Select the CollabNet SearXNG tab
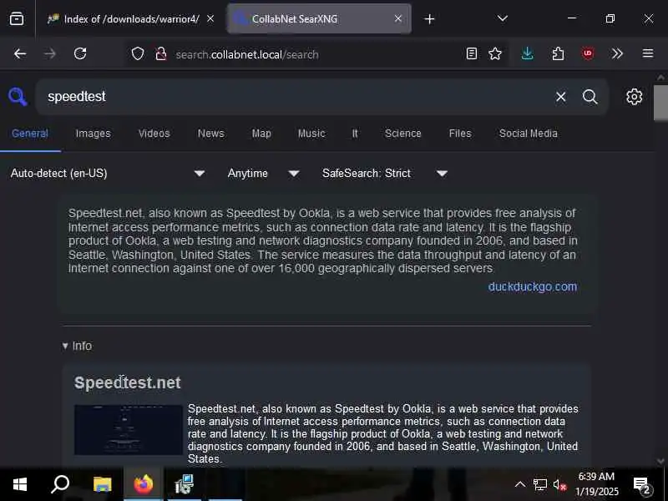668x501 pixels. tap(319, 18)
